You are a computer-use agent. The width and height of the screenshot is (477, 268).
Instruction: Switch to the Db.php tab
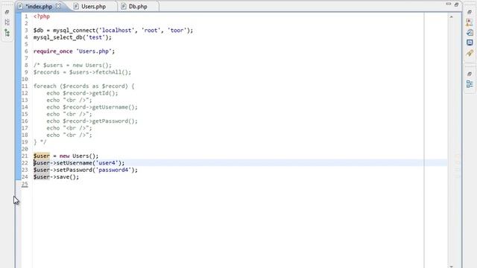click(x=138, y=7)
